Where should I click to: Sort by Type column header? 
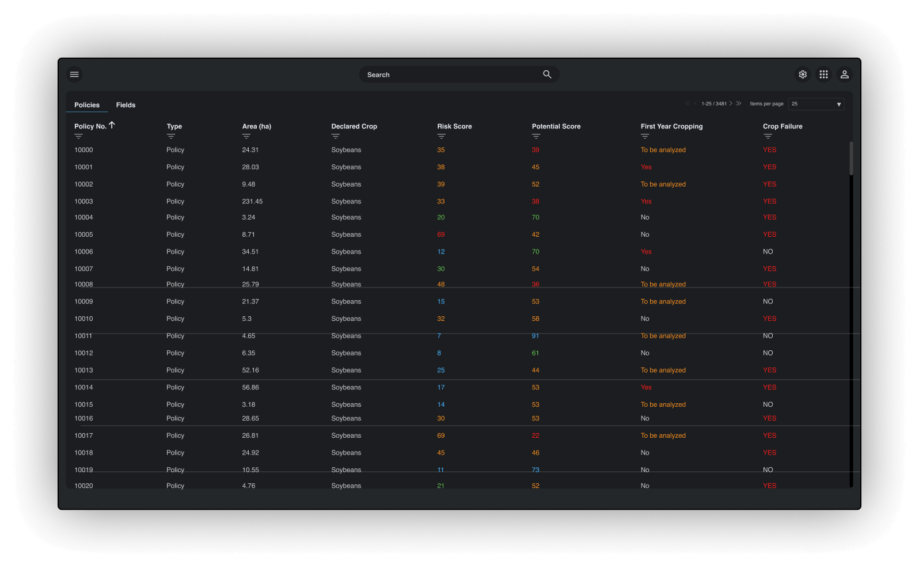click(x=174, y=127)
